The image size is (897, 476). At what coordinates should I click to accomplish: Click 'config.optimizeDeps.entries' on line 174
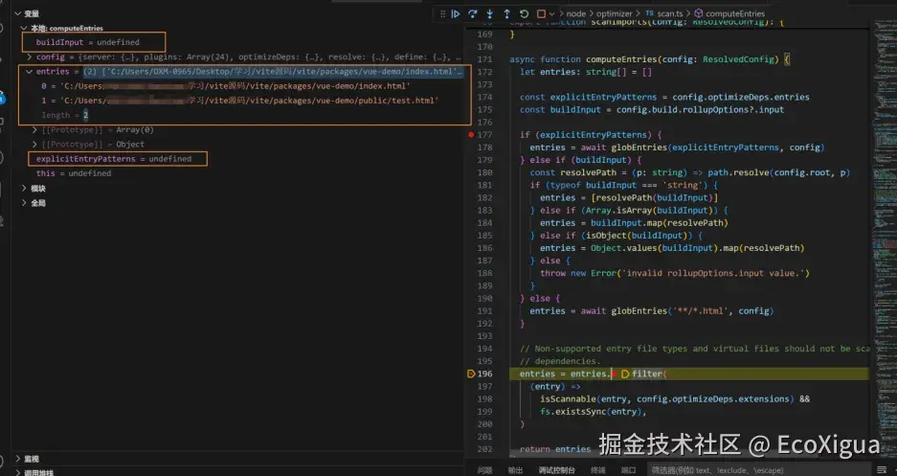click(741, 98)
